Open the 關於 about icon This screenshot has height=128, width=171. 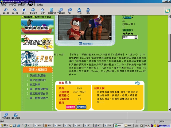tap(88, 11)
